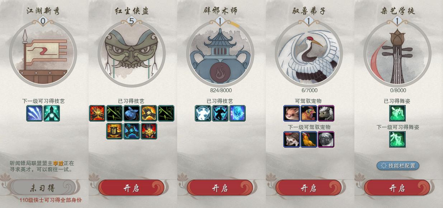Click 开启 for 驭兽弟子

(x=308, y=188)
